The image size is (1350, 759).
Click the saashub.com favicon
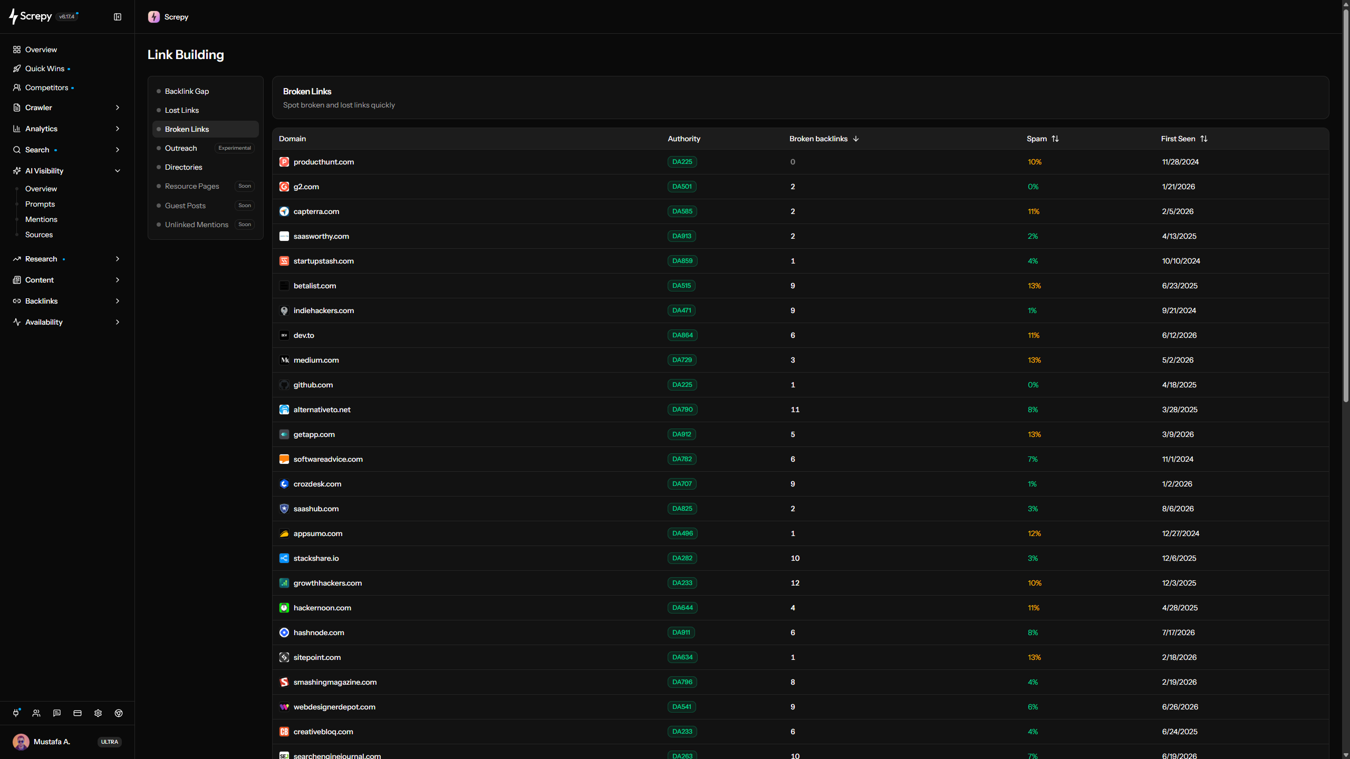[284, 509]
